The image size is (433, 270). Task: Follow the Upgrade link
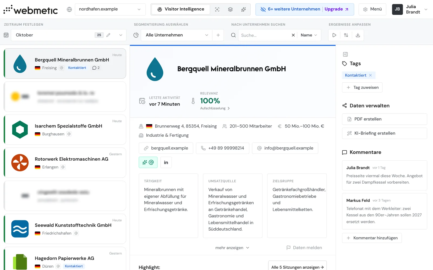pos(336,9)
